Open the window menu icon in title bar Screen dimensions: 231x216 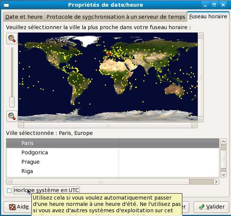tap(6, 5)
